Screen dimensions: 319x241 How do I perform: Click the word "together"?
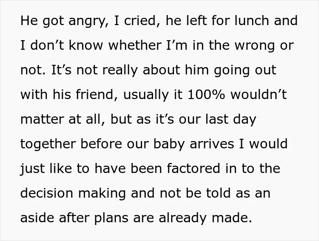[x=48, y=145]
